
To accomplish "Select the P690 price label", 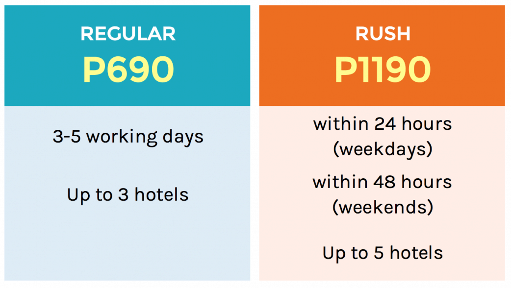I will click(128, 70).
